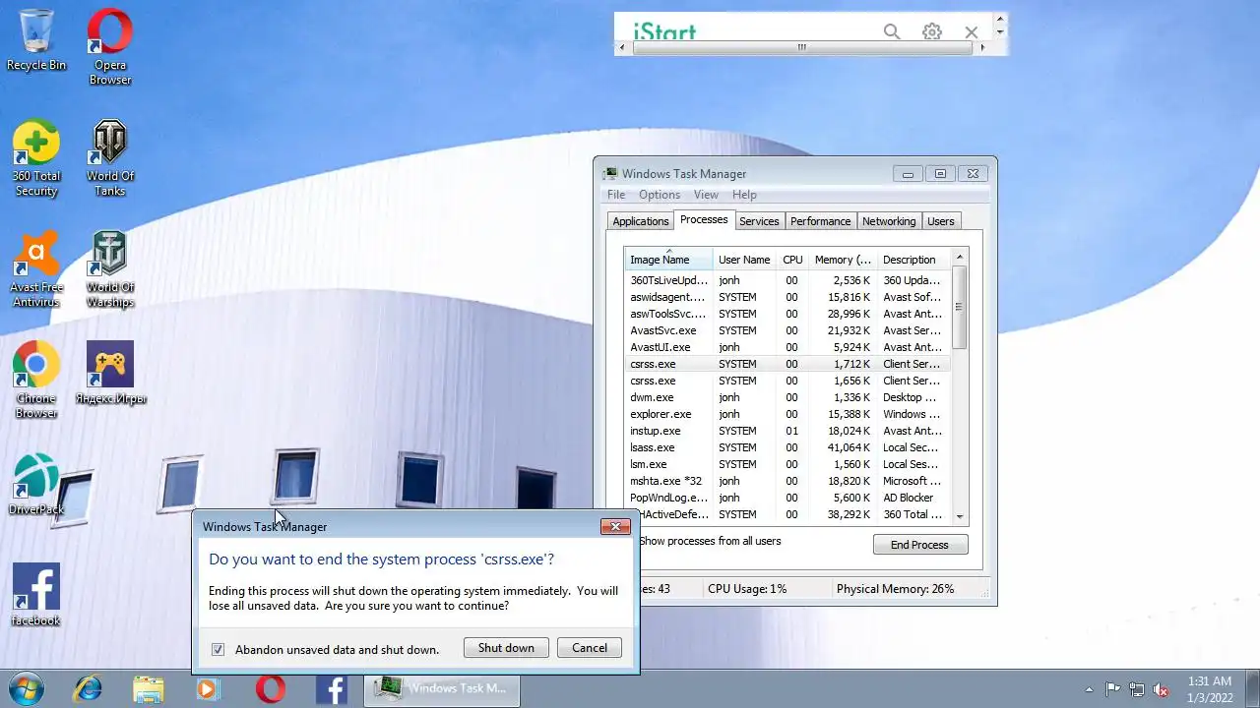The height and width of the screenshot is (708, 1260).
Task: Click the lsm.exe process row
Action: (787, 464)
